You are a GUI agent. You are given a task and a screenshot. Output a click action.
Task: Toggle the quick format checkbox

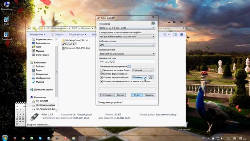(x=102, y=74)
